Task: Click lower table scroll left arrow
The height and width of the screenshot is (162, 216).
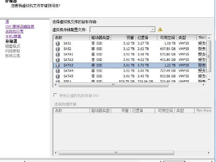Action: 56,153
